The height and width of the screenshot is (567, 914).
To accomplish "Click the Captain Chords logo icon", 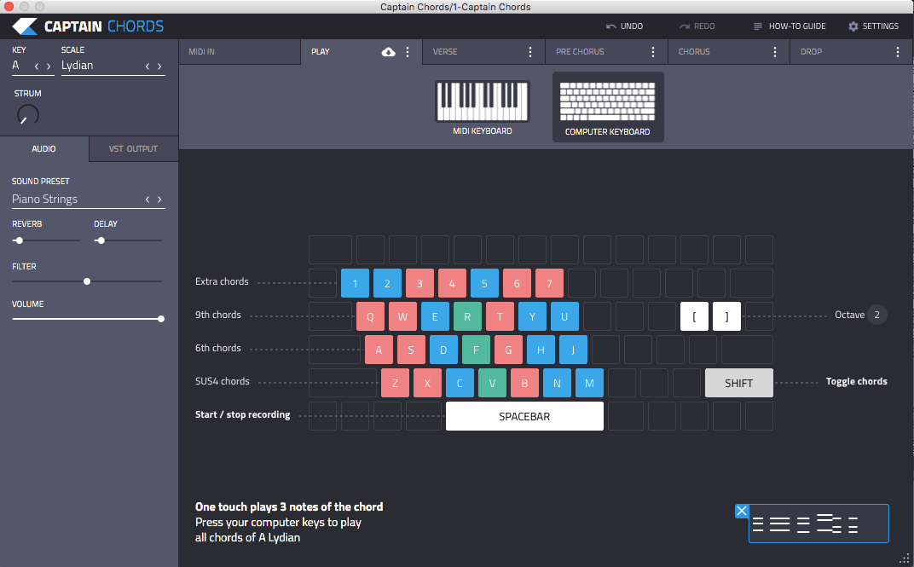I will (25, 26).
